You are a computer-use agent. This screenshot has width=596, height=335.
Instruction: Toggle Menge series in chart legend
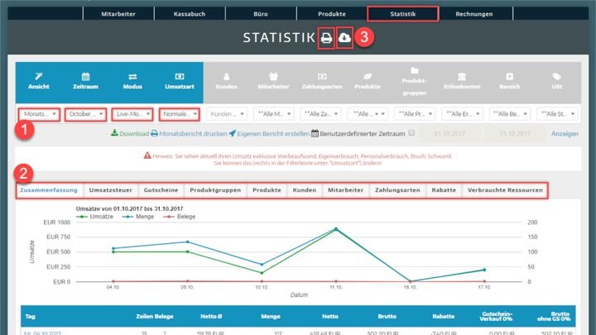[x=138, y=217]
